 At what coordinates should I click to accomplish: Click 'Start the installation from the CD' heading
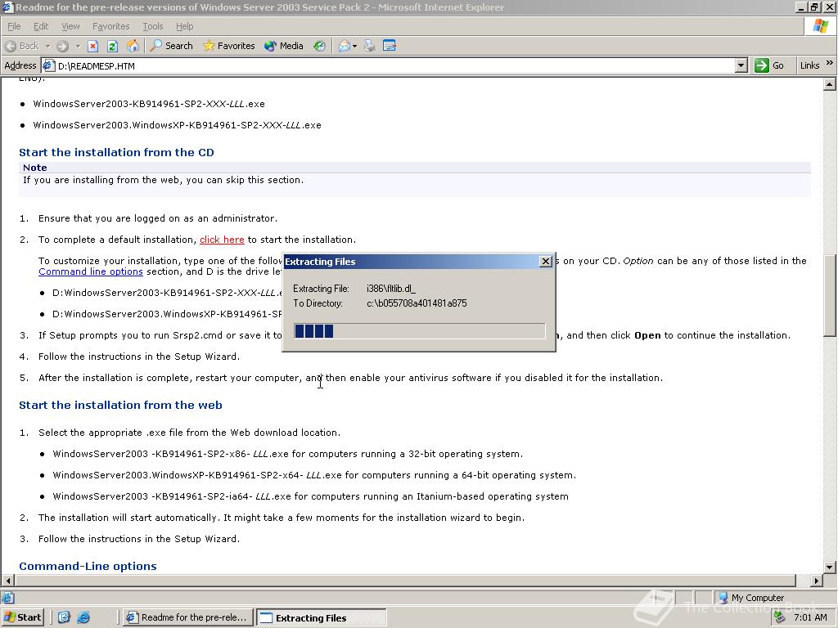point(116,152)
